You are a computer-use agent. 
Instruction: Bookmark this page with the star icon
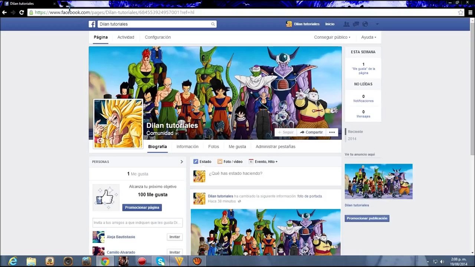pos(461,12)
